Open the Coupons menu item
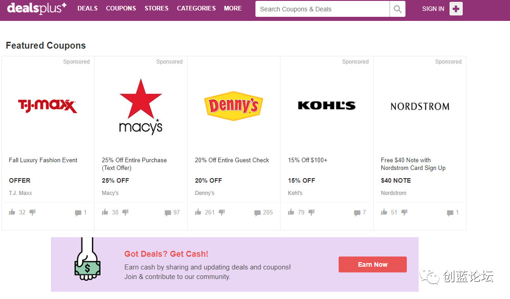 coord(121,8)
